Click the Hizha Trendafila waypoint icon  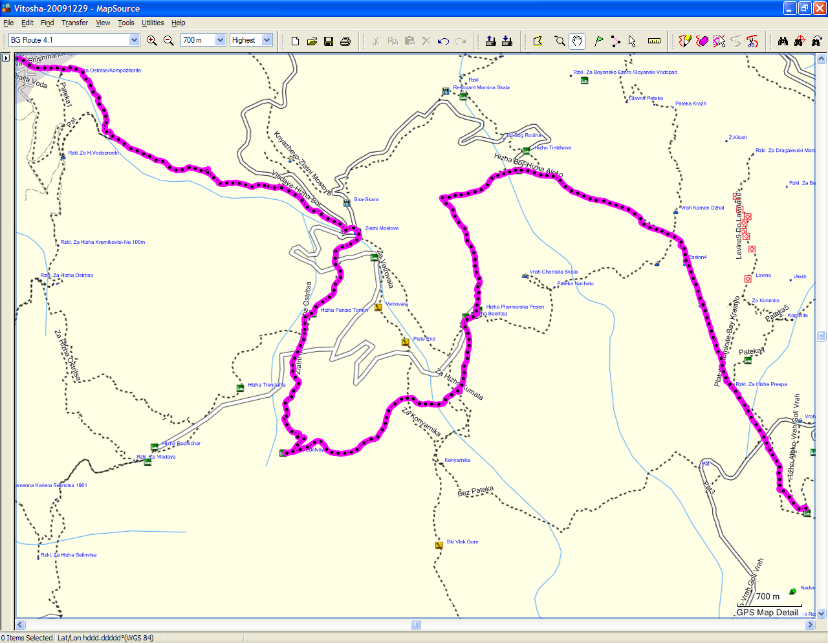[x=240, y=388]
